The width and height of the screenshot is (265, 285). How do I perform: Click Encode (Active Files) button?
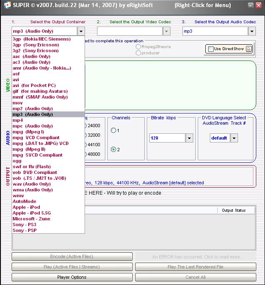(x=72, y=256)
